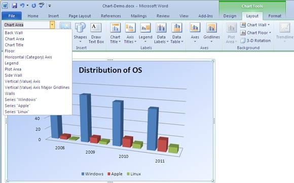Image resolution: width=294 pixels, height=183 pixels.
Task: Open the Data Labels options
Action: [161, 33]
